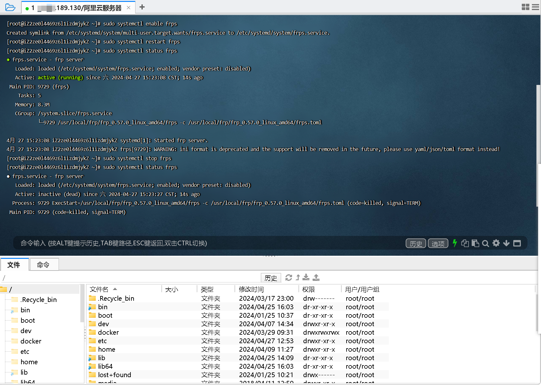The height and width of the screenshot is (385, 541).
Task: Select etc row in file list
Action: click(x=238, y=341)
